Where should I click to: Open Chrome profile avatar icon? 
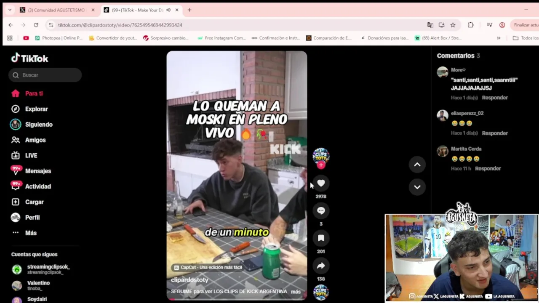(502, 25)
